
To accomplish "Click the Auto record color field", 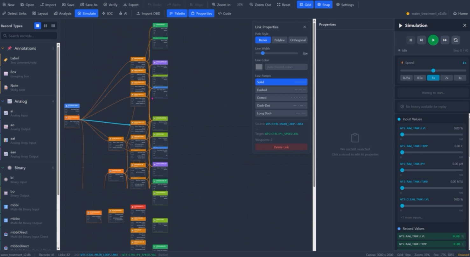I will (x=286, y=67).
